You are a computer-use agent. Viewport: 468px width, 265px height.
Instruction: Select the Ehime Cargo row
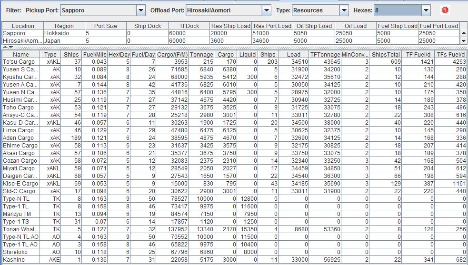(x=235, y=145)
